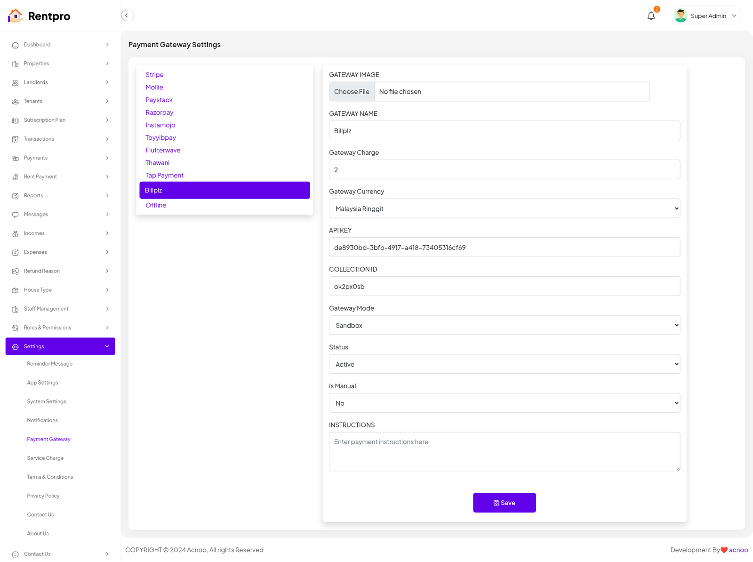Click the Super Admin avatar
The image size is (753, 562).
tap(680, 16)
